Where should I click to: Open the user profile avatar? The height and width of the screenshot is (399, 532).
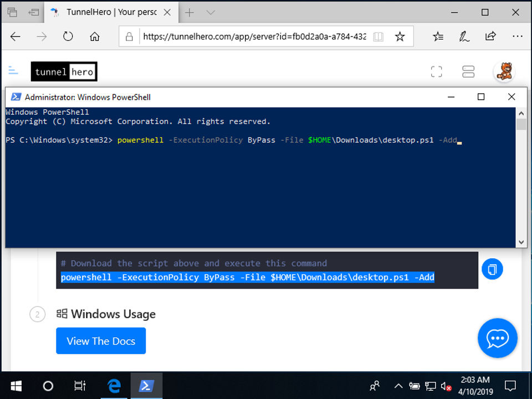coord(504,71)
